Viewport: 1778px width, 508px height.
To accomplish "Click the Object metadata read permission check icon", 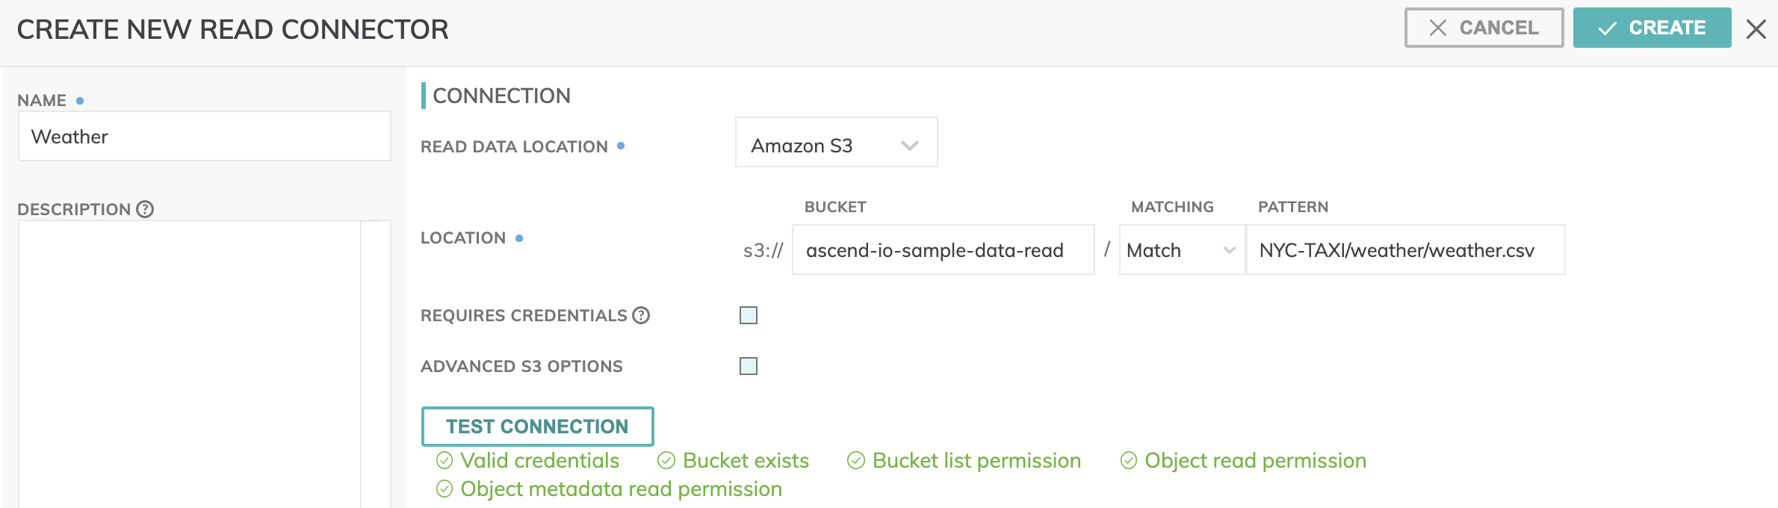I will [444, 489].
